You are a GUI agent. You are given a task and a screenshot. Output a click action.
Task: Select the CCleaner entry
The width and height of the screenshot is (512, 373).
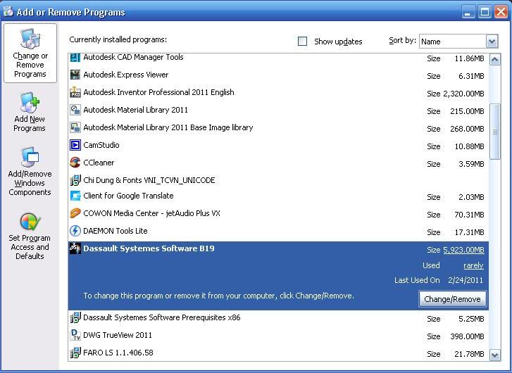point(278,163)
